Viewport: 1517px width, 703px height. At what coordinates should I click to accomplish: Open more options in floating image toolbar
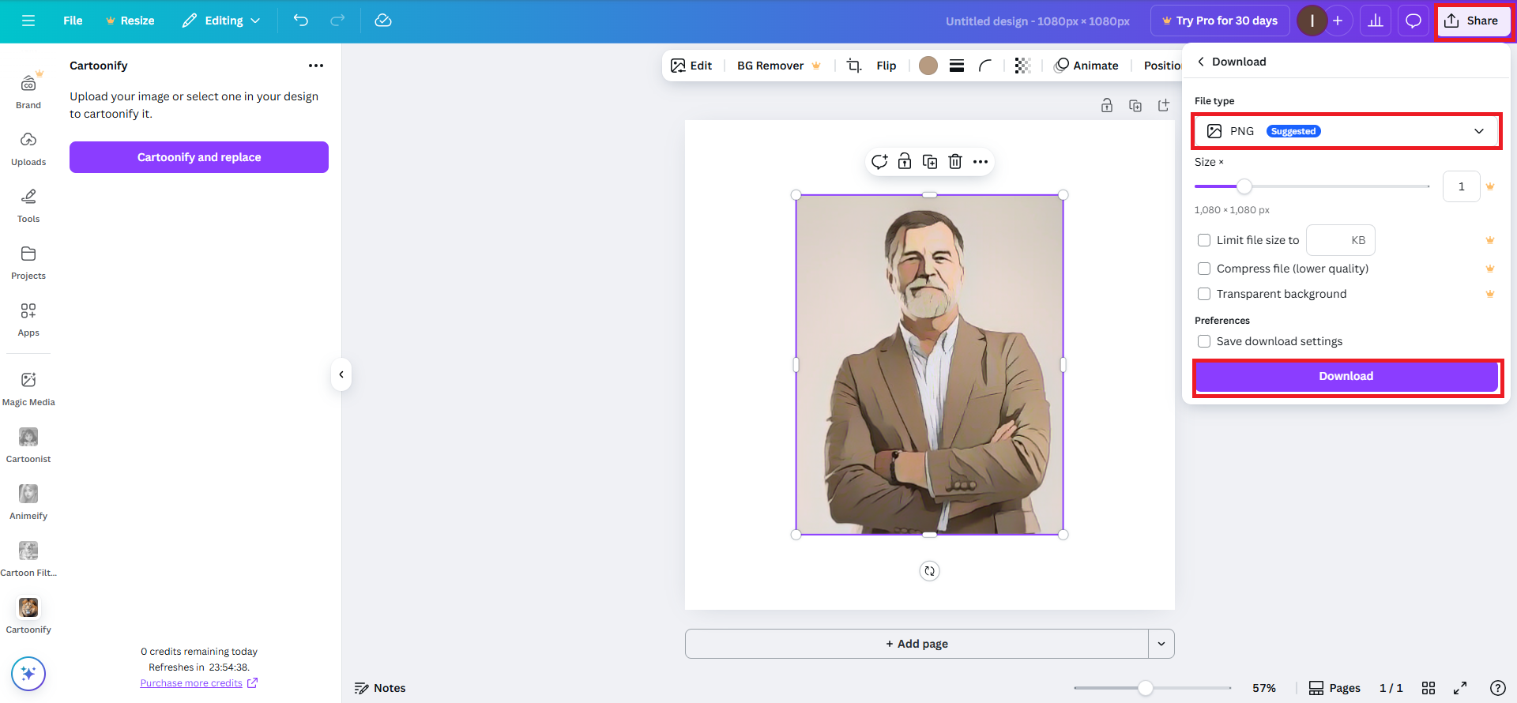(981, 162)
